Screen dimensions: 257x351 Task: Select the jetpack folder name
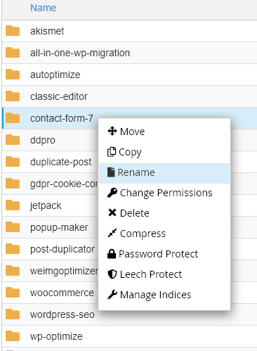pos(46,206)
